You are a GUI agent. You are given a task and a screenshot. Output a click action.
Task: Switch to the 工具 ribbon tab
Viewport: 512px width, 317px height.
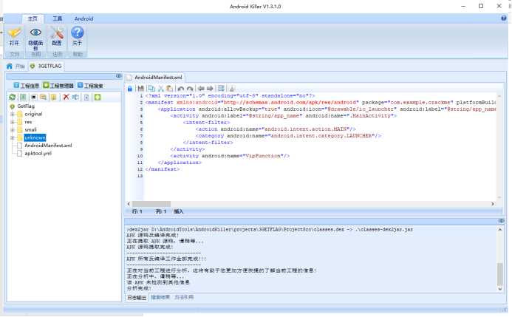click(58, 18)
